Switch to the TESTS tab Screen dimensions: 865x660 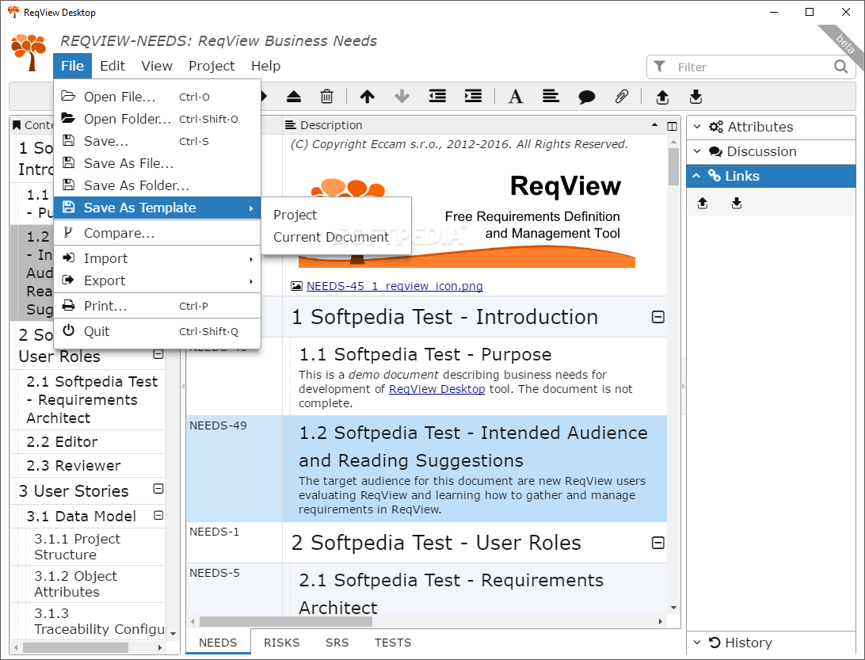point(393,643)
